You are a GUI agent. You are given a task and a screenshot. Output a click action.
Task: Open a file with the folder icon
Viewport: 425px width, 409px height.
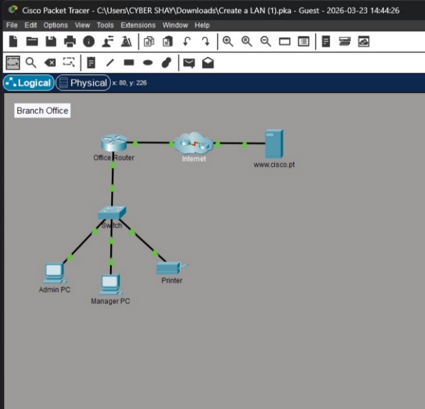tap(32, 42)
